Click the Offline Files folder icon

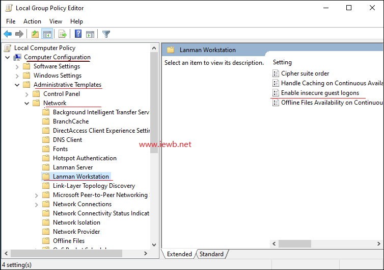tap(46, 241)
